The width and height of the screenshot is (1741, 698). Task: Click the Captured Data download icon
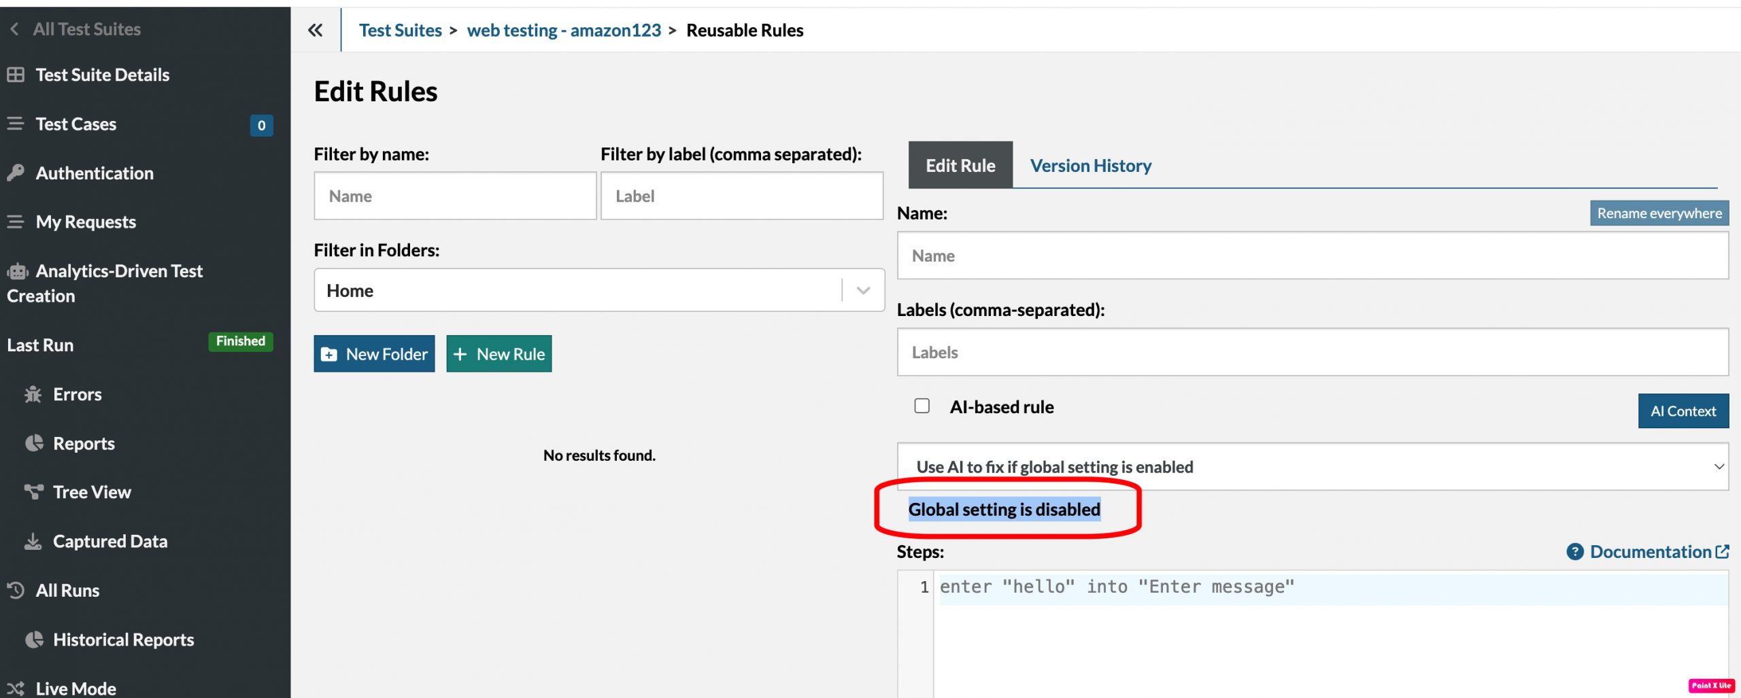tap(33, 541)
